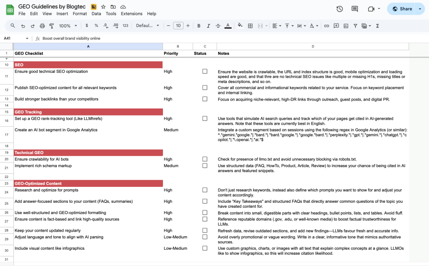Expand the Name box cell dropdown
The width and height of the screenshot is (429, 266).
(x=27, y=38)
